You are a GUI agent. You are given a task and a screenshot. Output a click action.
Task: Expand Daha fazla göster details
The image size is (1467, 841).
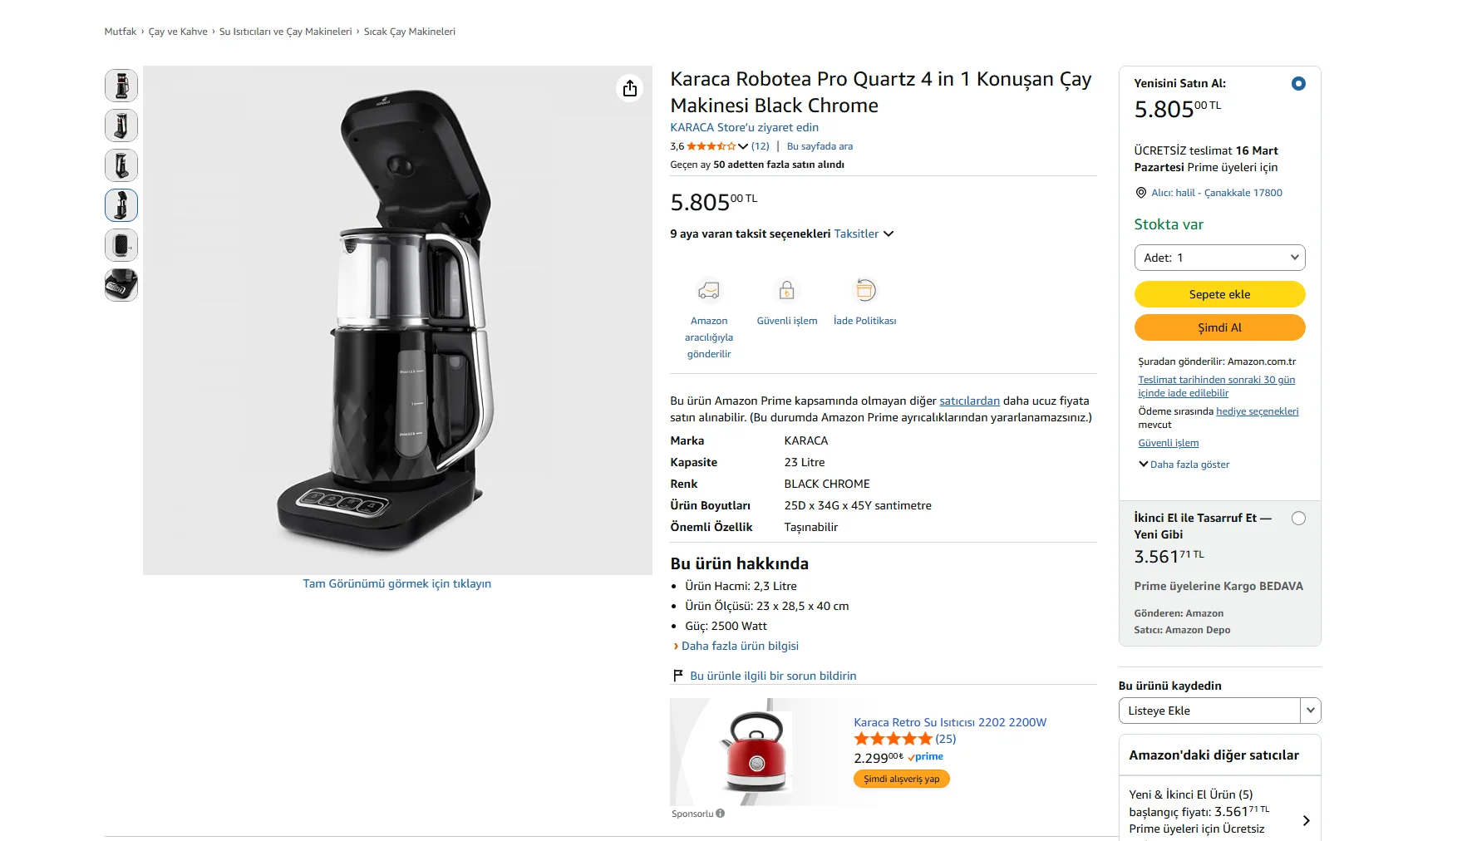point(1184,465)
